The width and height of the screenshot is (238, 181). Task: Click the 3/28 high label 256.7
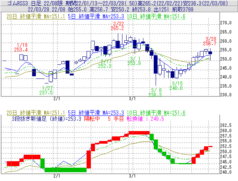click(209, 44)
